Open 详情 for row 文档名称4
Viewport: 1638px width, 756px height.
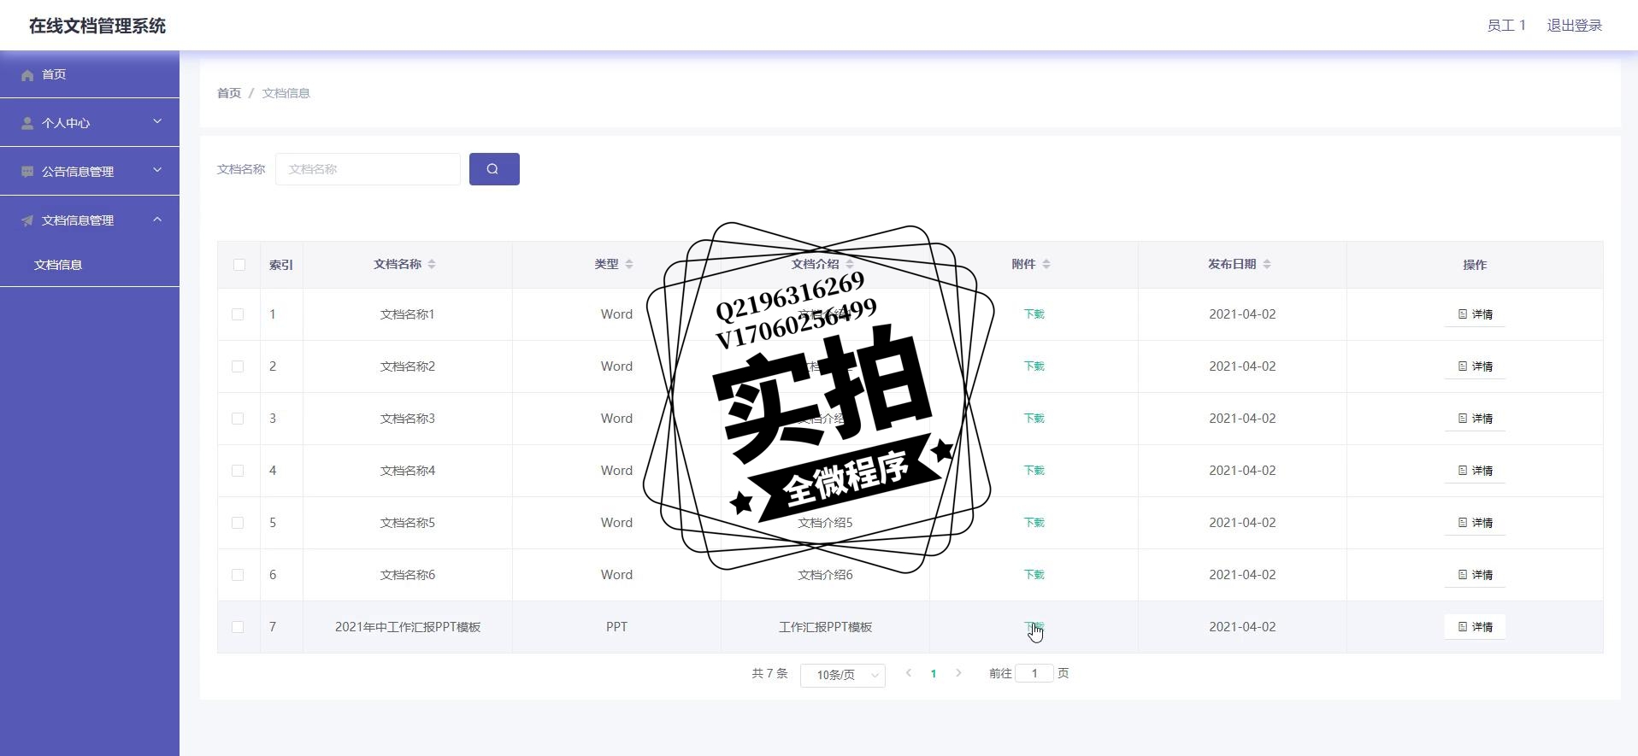click(1475, 471)
